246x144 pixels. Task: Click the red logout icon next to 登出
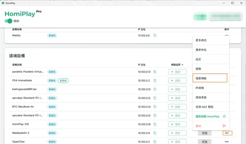[x=224, y=126]
